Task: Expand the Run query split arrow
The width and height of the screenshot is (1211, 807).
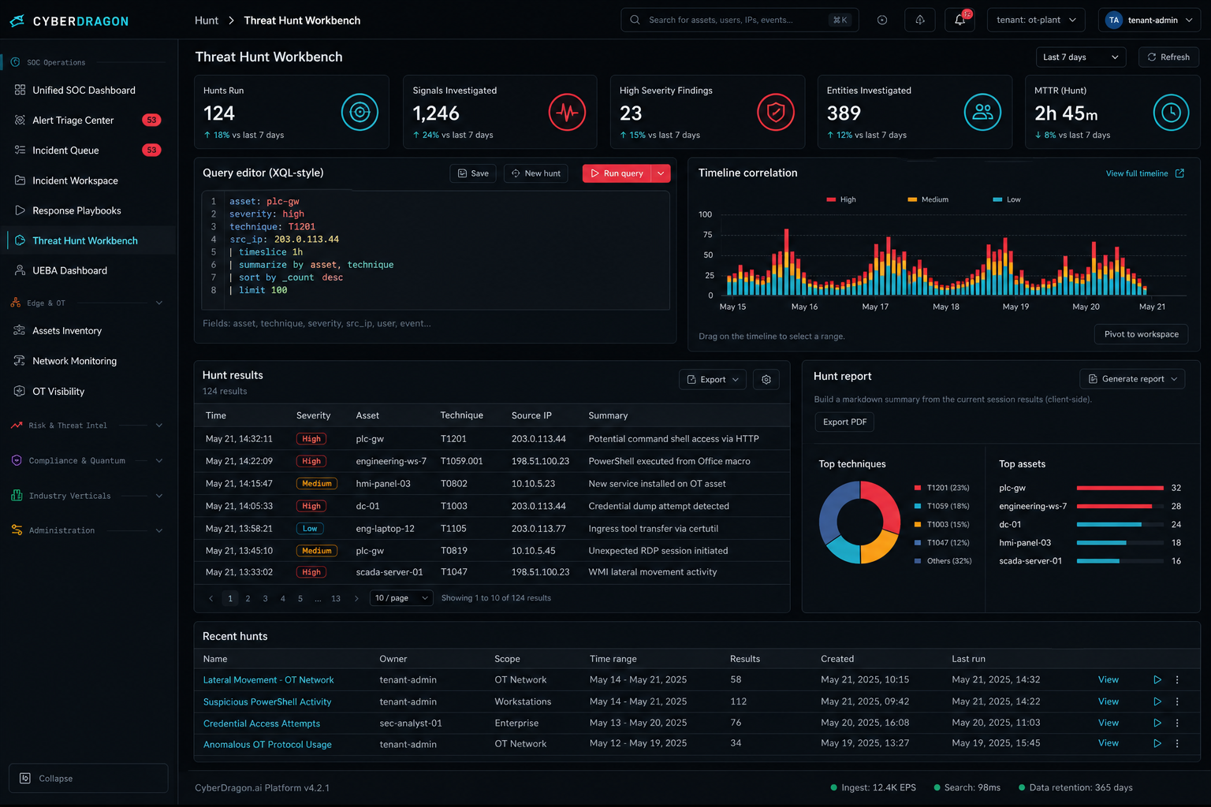Action: point(661,173)
